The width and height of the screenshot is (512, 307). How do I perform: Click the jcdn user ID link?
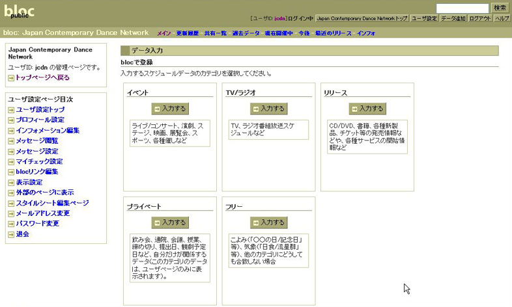(x=279, y=19)
